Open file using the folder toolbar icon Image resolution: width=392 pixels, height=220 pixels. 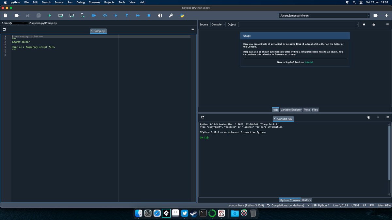pos(16,15)
